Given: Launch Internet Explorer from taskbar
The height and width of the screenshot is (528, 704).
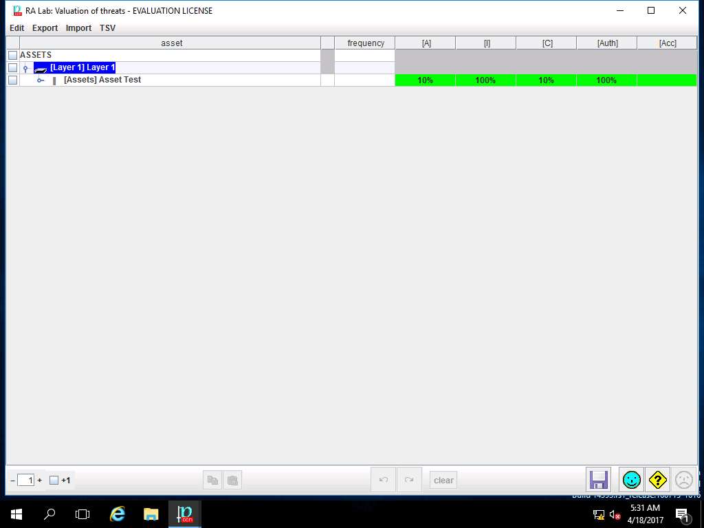Looking at the screenshot, I should click(x=118, y=514).
